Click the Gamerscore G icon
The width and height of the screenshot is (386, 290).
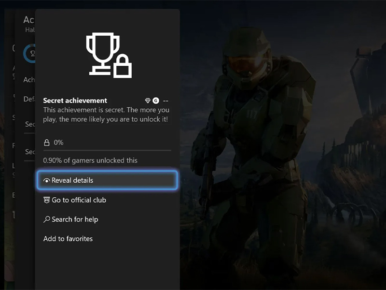156,101
